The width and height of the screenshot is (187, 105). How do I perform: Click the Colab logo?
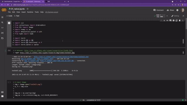click(x=4, y=10)
